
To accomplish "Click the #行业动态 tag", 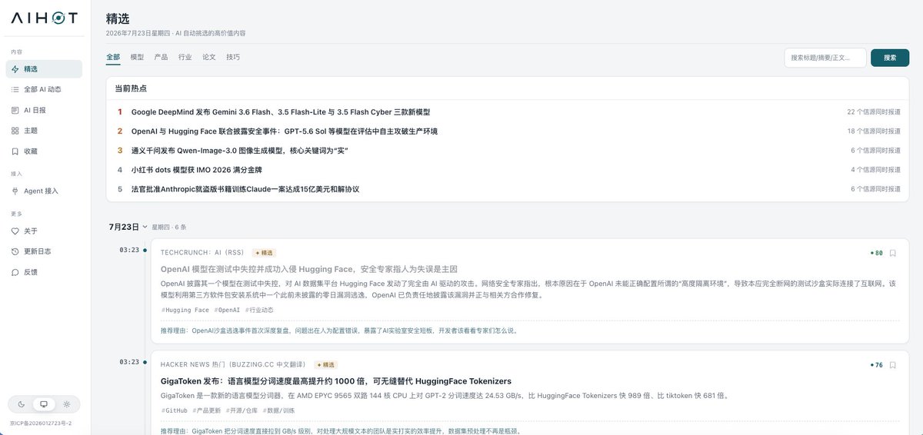I will (x=259, y=310).
